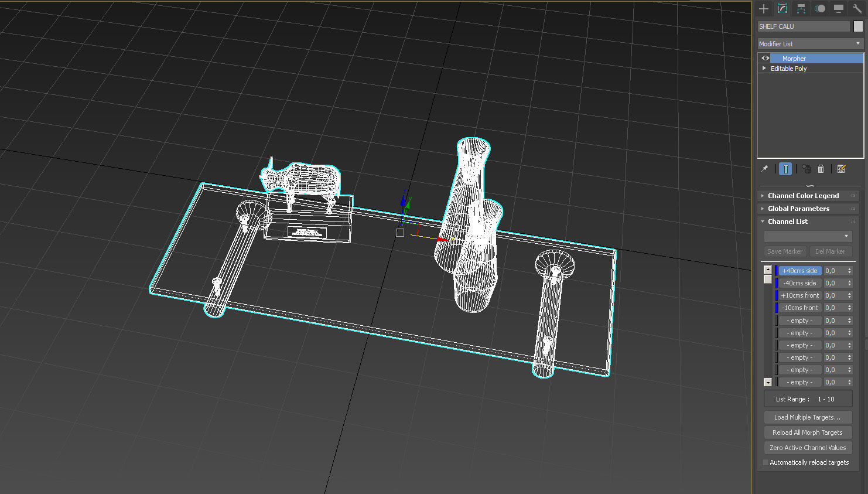Open the Display panel tab
Image resolution: width=868 pixels, height=494 pixels.
click(x=839, y=8)
